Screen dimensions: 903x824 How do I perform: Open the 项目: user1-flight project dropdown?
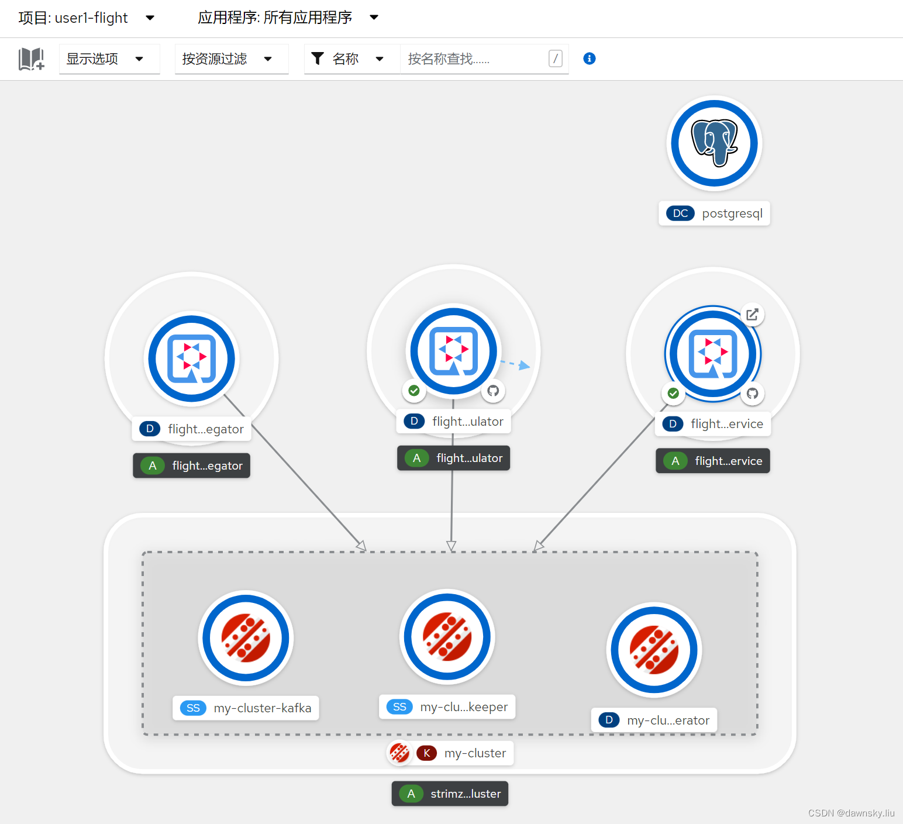87,18
